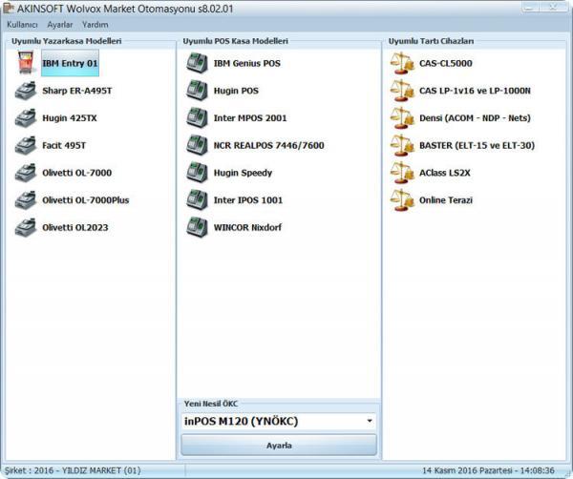
Task: Click the NCR REALPOS 7446/7600 terminal icon
Action: point(197,145)
